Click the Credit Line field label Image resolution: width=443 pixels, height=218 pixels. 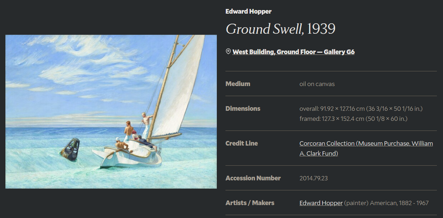pyautogui.click(x=242, y=143)
